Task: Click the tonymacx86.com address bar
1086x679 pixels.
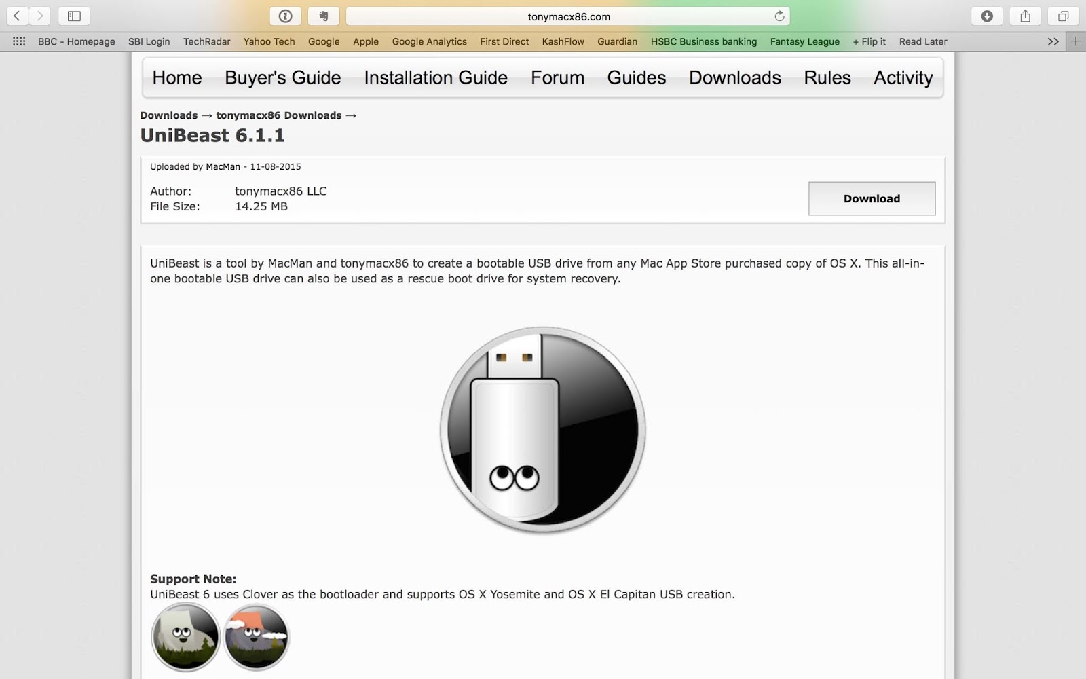Action: (x=568, y=16)
